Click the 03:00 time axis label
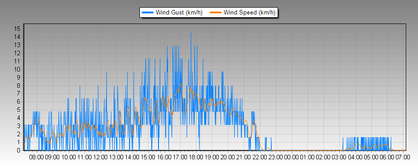418x167 pixels. 339,157
